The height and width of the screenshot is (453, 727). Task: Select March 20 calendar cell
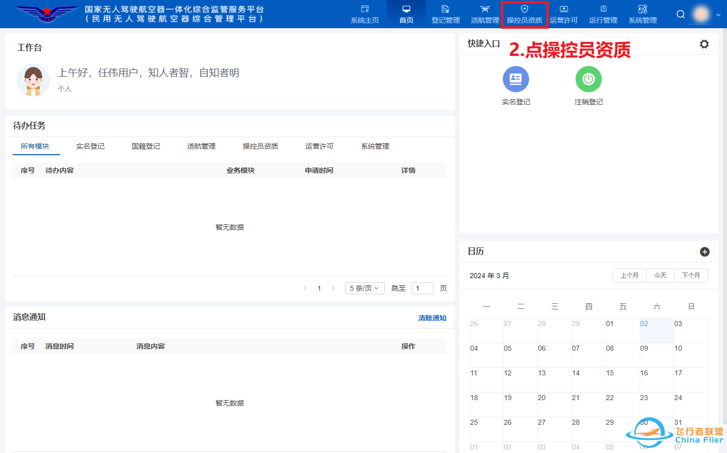[554, 405]
